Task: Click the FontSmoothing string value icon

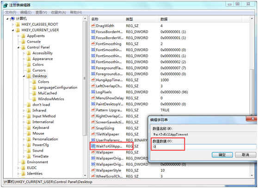Action: (93, 44)
